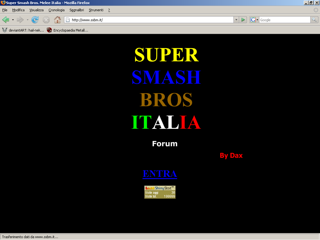
Task: Click the blue SMASH heading
Action: 167,77
